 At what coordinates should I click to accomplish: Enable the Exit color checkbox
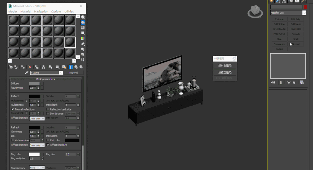click(48, 140)
